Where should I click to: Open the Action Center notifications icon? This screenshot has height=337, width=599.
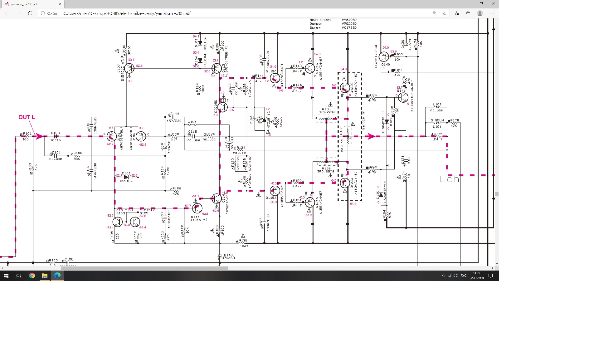click(491, 276)
